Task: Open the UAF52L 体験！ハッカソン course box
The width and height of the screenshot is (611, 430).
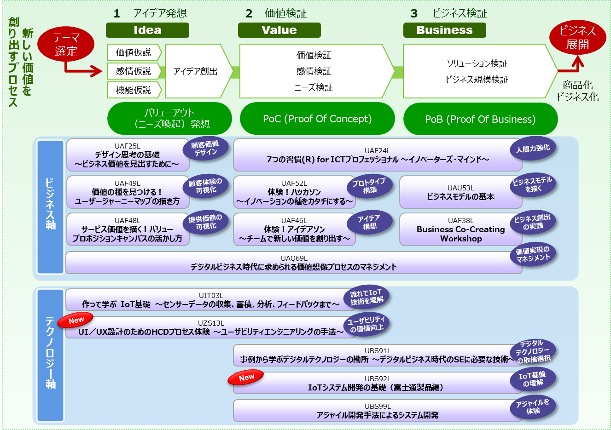Action: coord(295,192)
